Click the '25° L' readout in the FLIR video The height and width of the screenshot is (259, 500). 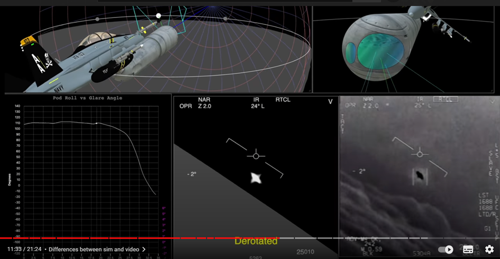pos(423,105)
